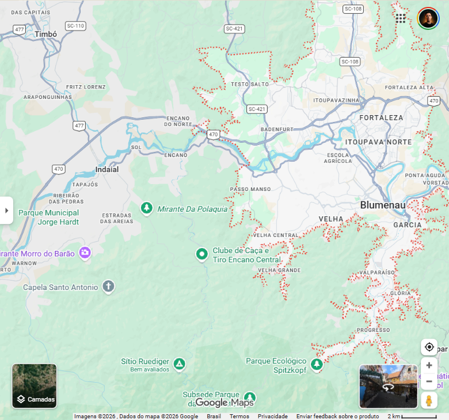This screenshot has width=449, height=420.
Task: Click the Mirante Da Polaquia park marker
Action: (147, 207)
